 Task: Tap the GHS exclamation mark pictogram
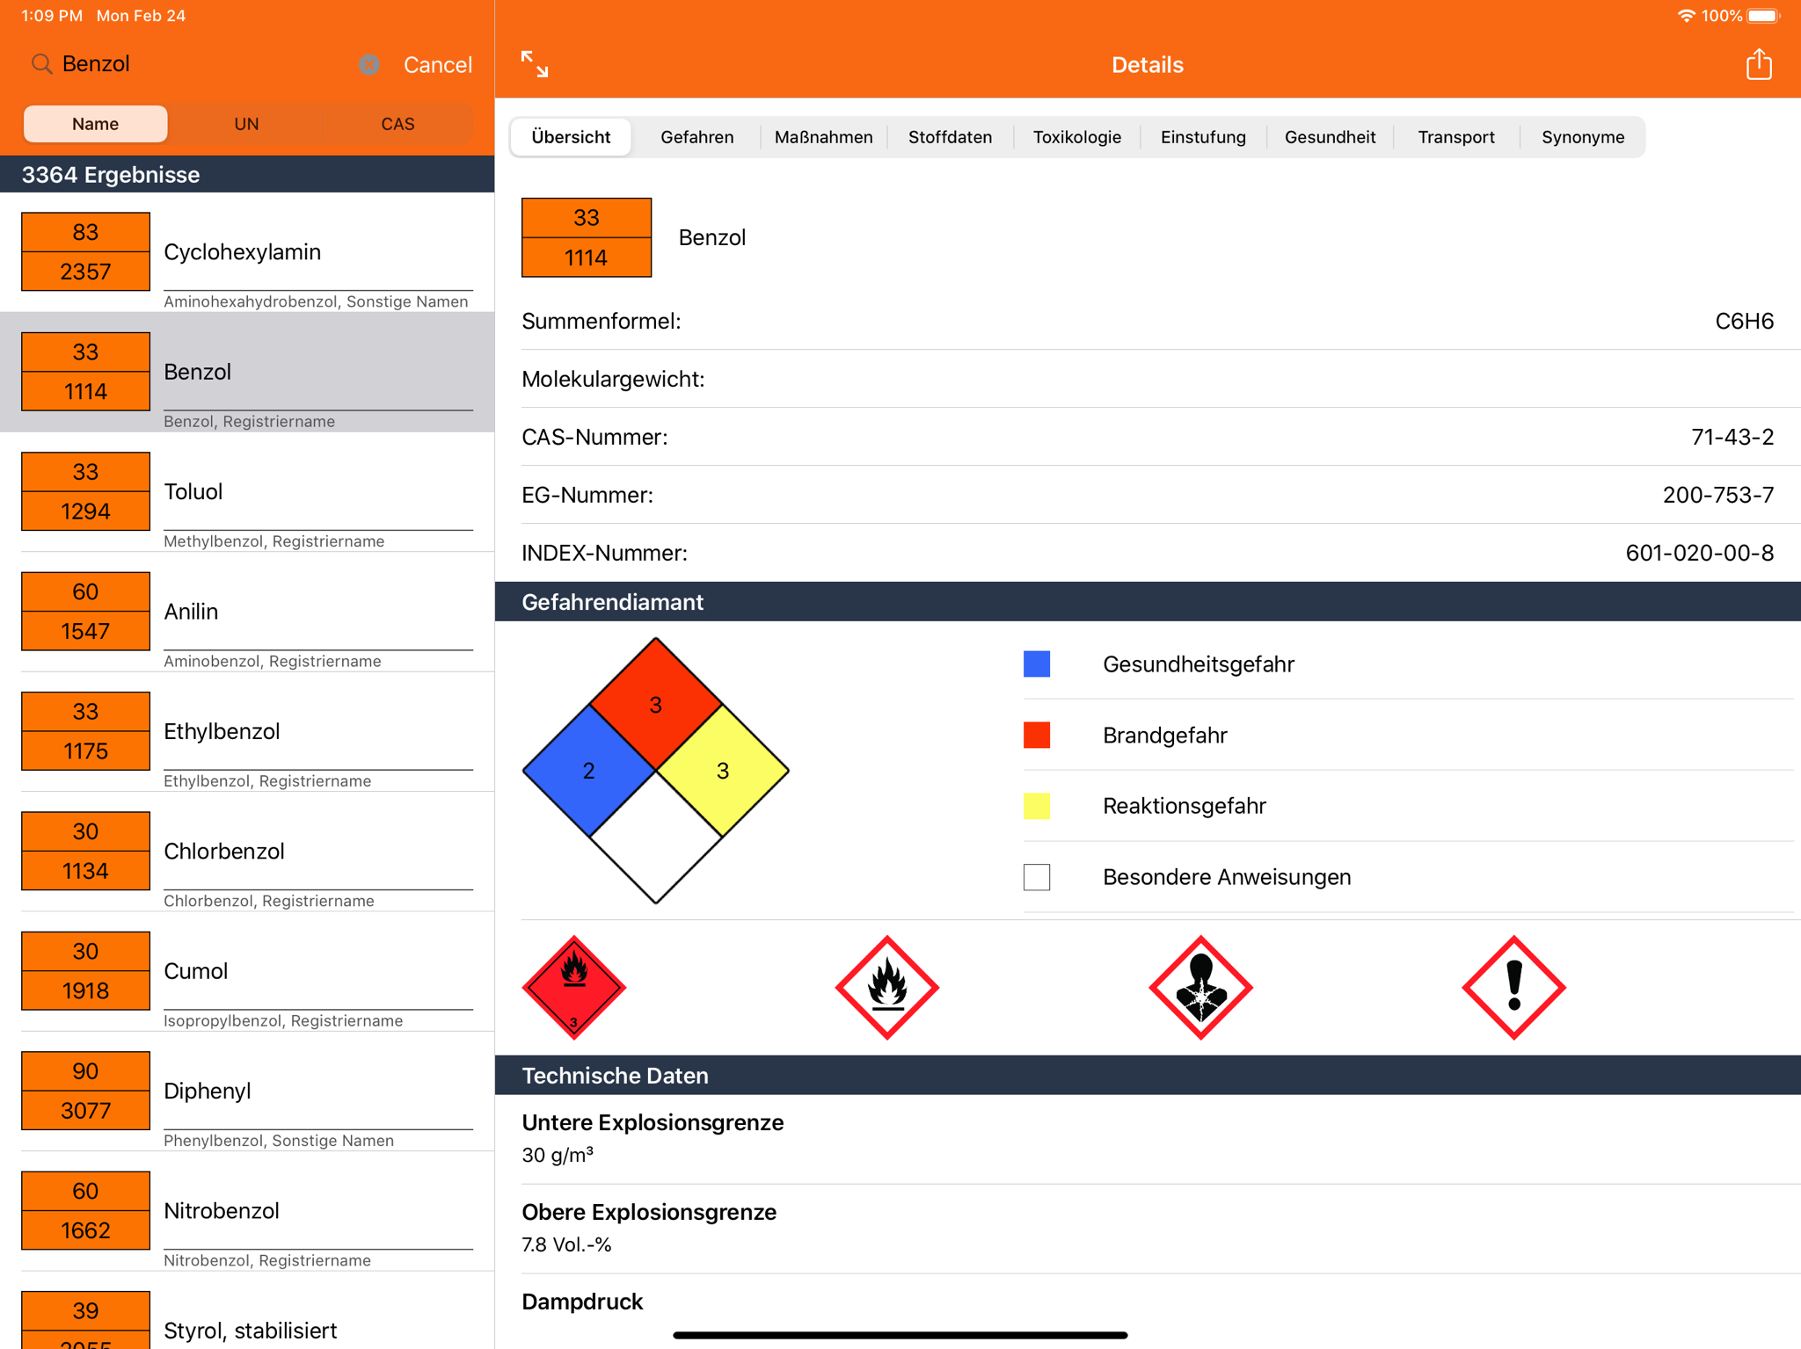(x=1513, y=987)
